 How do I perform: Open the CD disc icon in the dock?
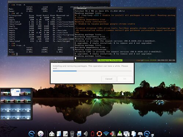click(41, 134)
